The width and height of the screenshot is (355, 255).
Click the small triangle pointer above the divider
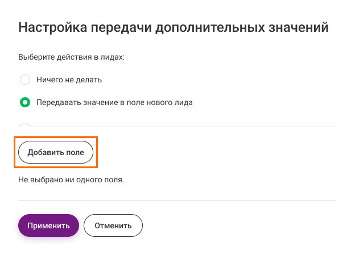point(25,125)
